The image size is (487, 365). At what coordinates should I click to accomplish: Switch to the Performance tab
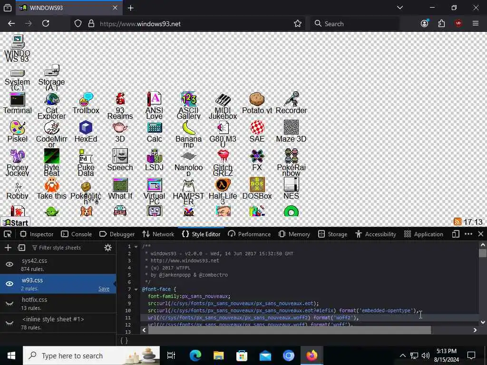tap(249, 234)
